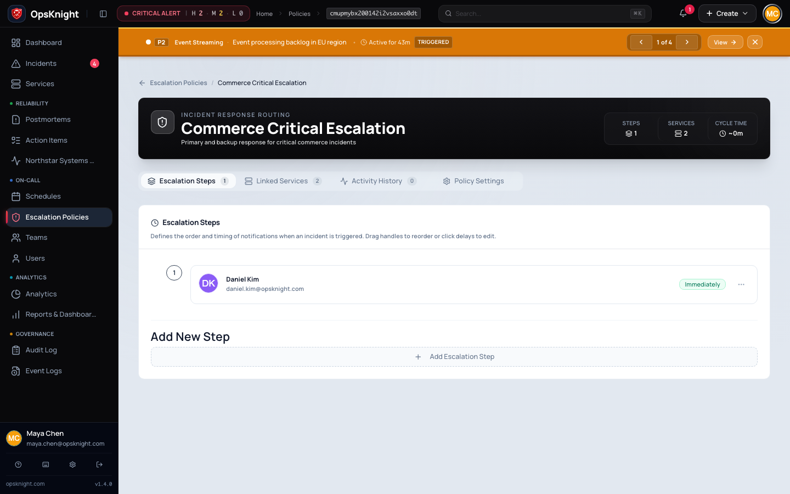Viewport: 790px width, 494px height.
Task: Open Teams in sidebar
Action: coord(59,238)
